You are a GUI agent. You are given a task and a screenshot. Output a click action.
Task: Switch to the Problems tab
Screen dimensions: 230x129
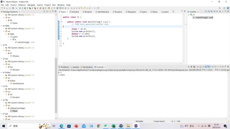(64, 67)
